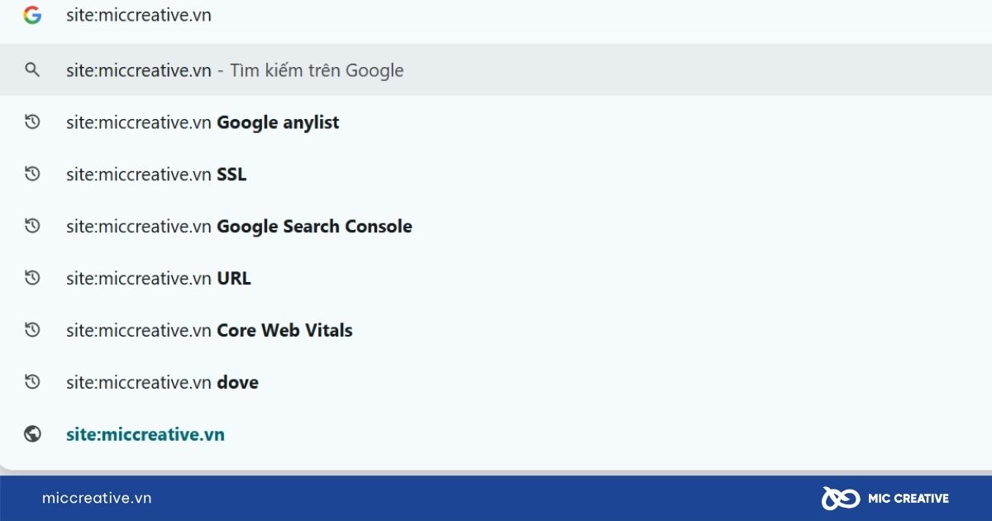Click history icon beside Core Web Vitals

pos(32,331)
